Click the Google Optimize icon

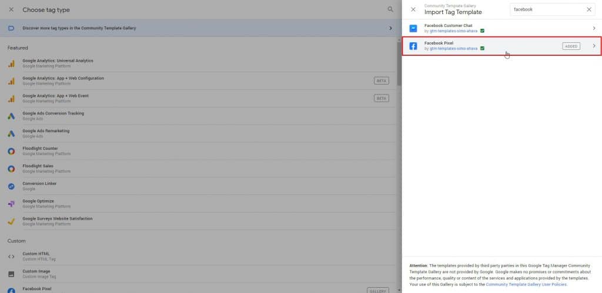(11, 204)
